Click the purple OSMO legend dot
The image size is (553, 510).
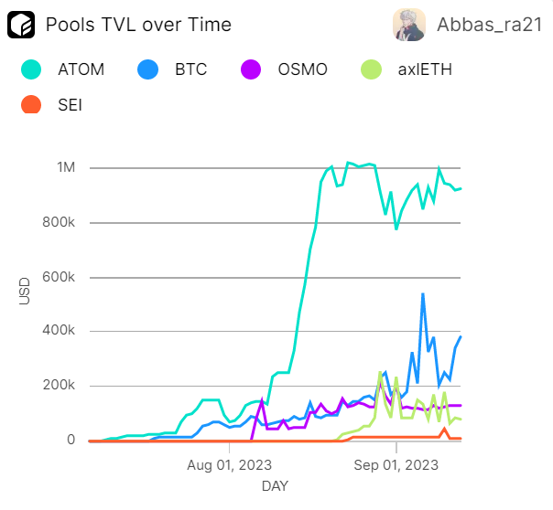tap(252, 69)
